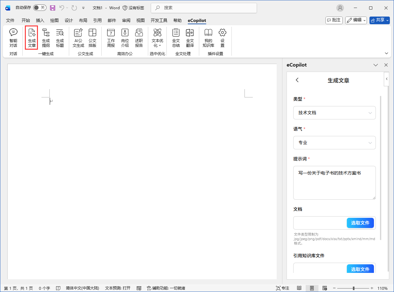
Task: Select the 生成提纲 tool
Action: coord(46,38)
